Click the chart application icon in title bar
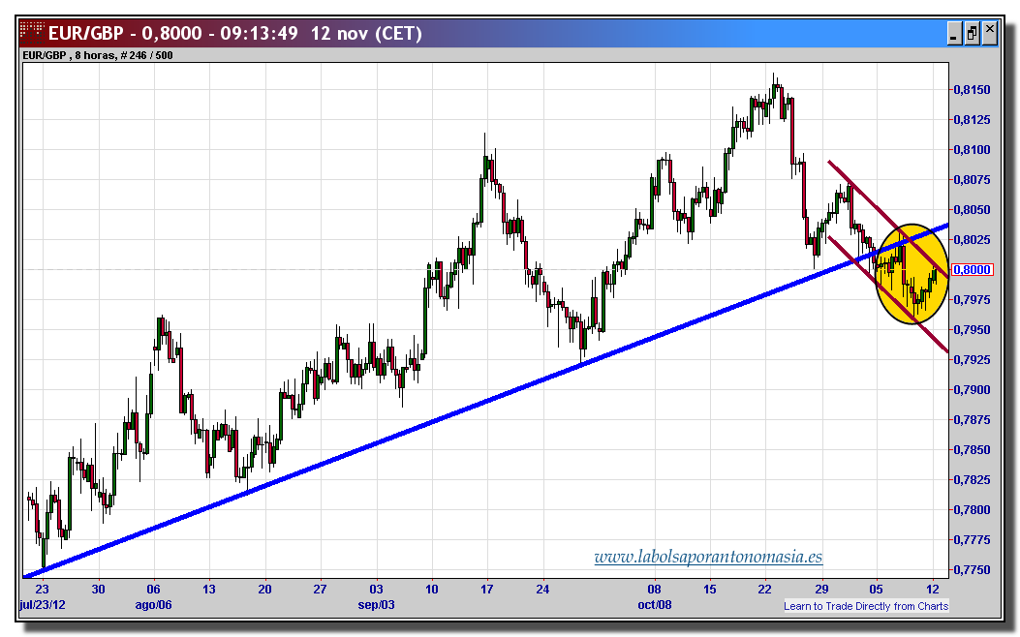 click(x=32, y=32)
